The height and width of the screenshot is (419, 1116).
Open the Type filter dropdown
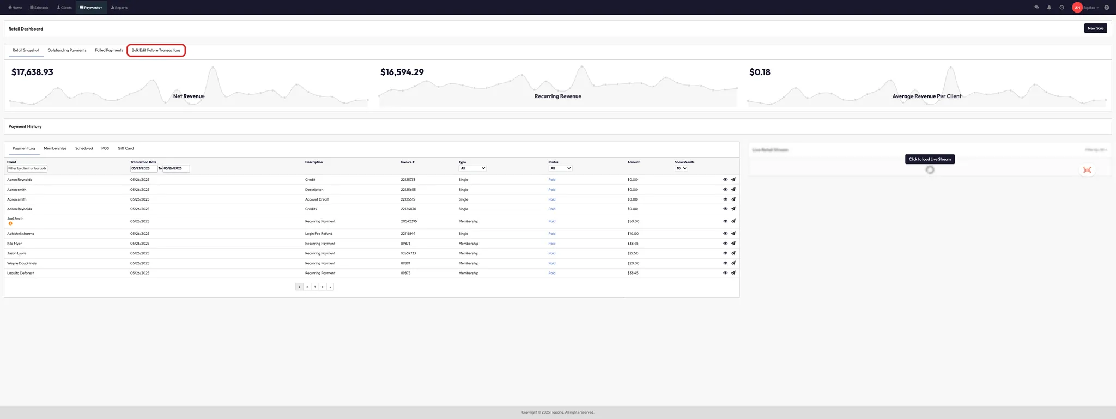click(472, 168)
